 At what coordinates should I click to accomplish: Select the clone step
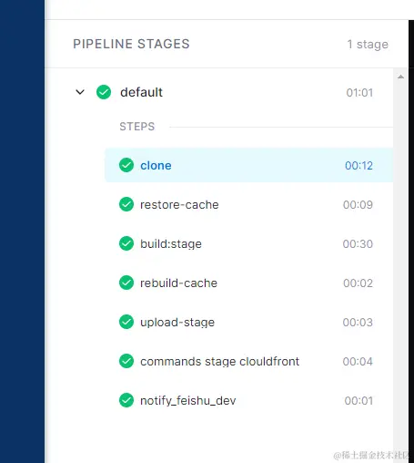(x=248, y=165)
